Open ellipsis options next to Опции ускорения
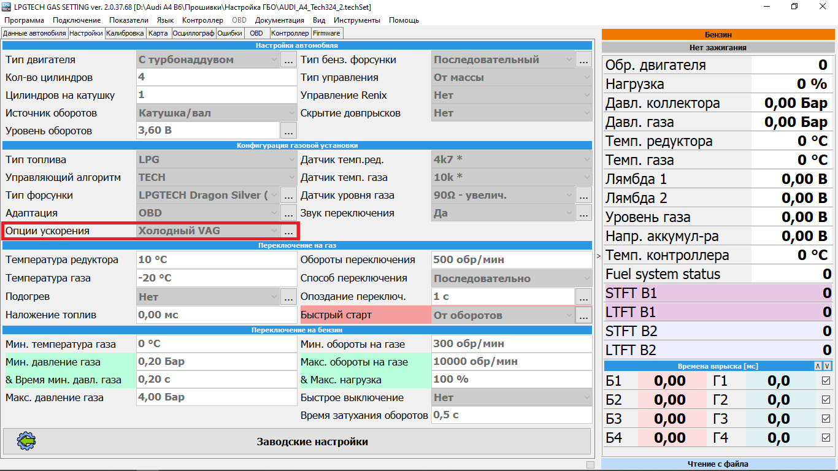Screen dimensions: 838x471 pos(289,231)
